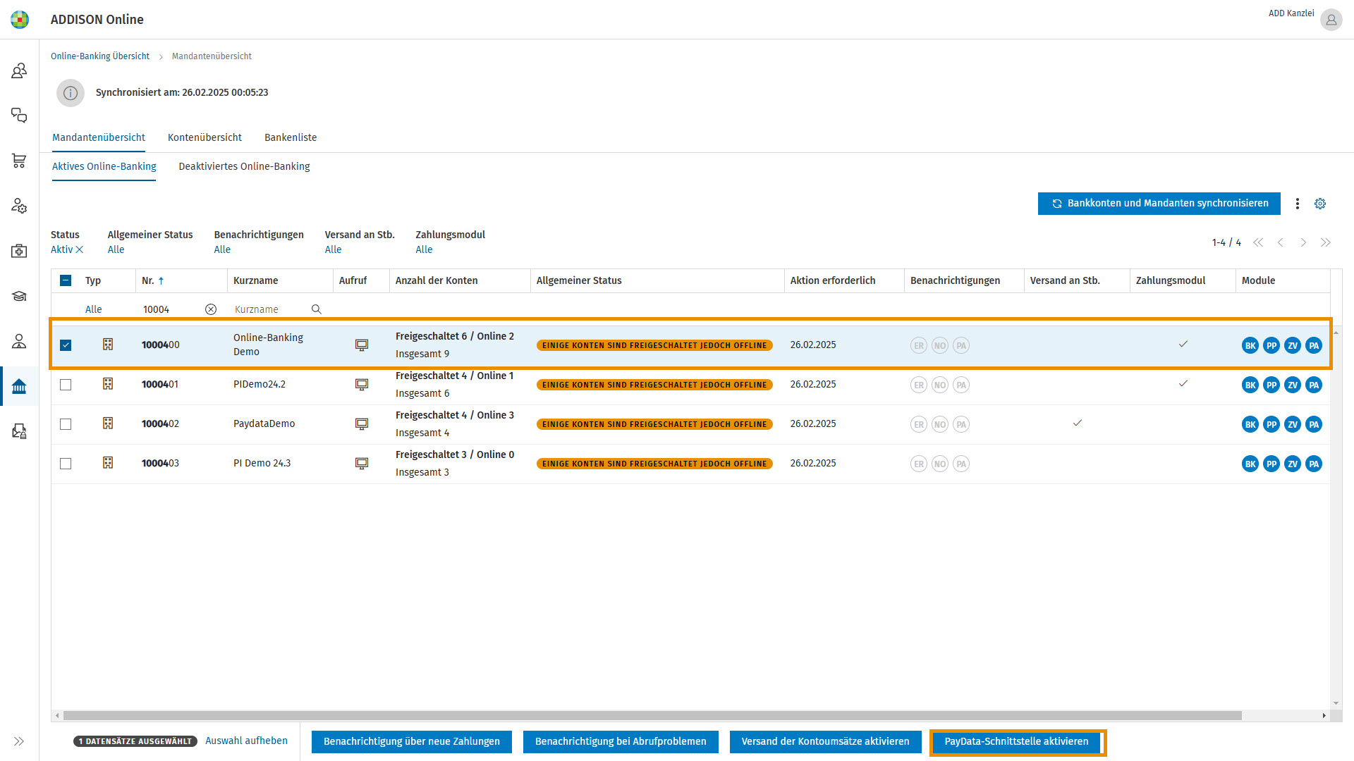The height and width of the screenshot is (761, 1354).
Task: Sort by Nr. column header
Action: click(152, 280)
